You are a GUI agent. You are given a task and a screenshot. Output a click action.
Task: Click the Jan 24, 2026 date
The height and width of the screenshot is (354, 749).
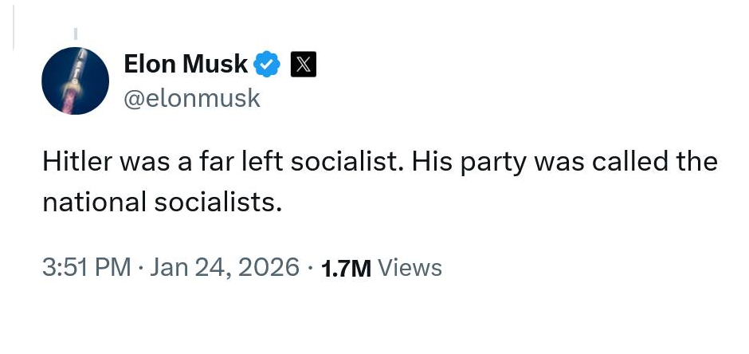(x=225, y=267)
